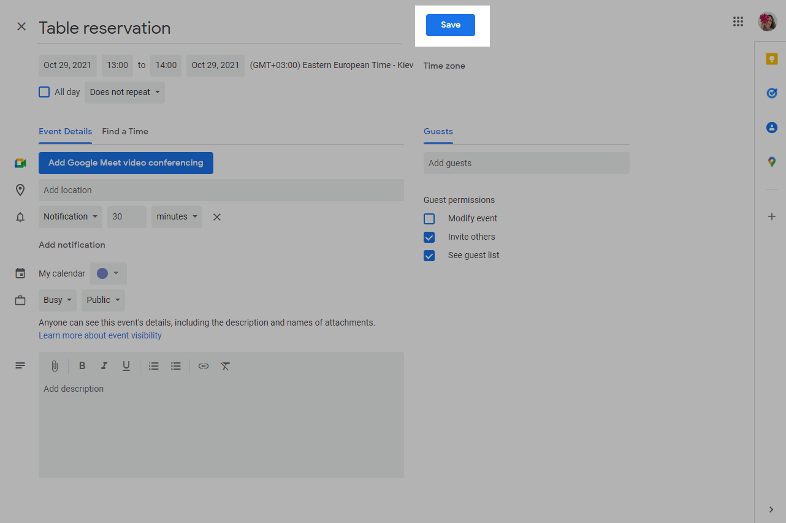Enable the All day checkbox
Image resolution: width=786 pixels, height=523 pixels.
coord(44,92)
